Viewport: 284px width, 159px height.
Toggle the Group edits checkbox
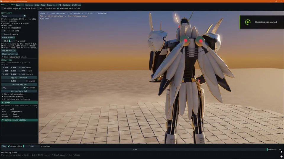click(x=9, y=146)
